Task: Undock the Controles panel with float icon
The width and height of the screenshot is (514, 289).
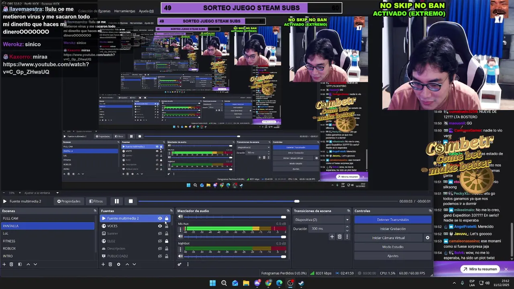Action: pos(430,211)
